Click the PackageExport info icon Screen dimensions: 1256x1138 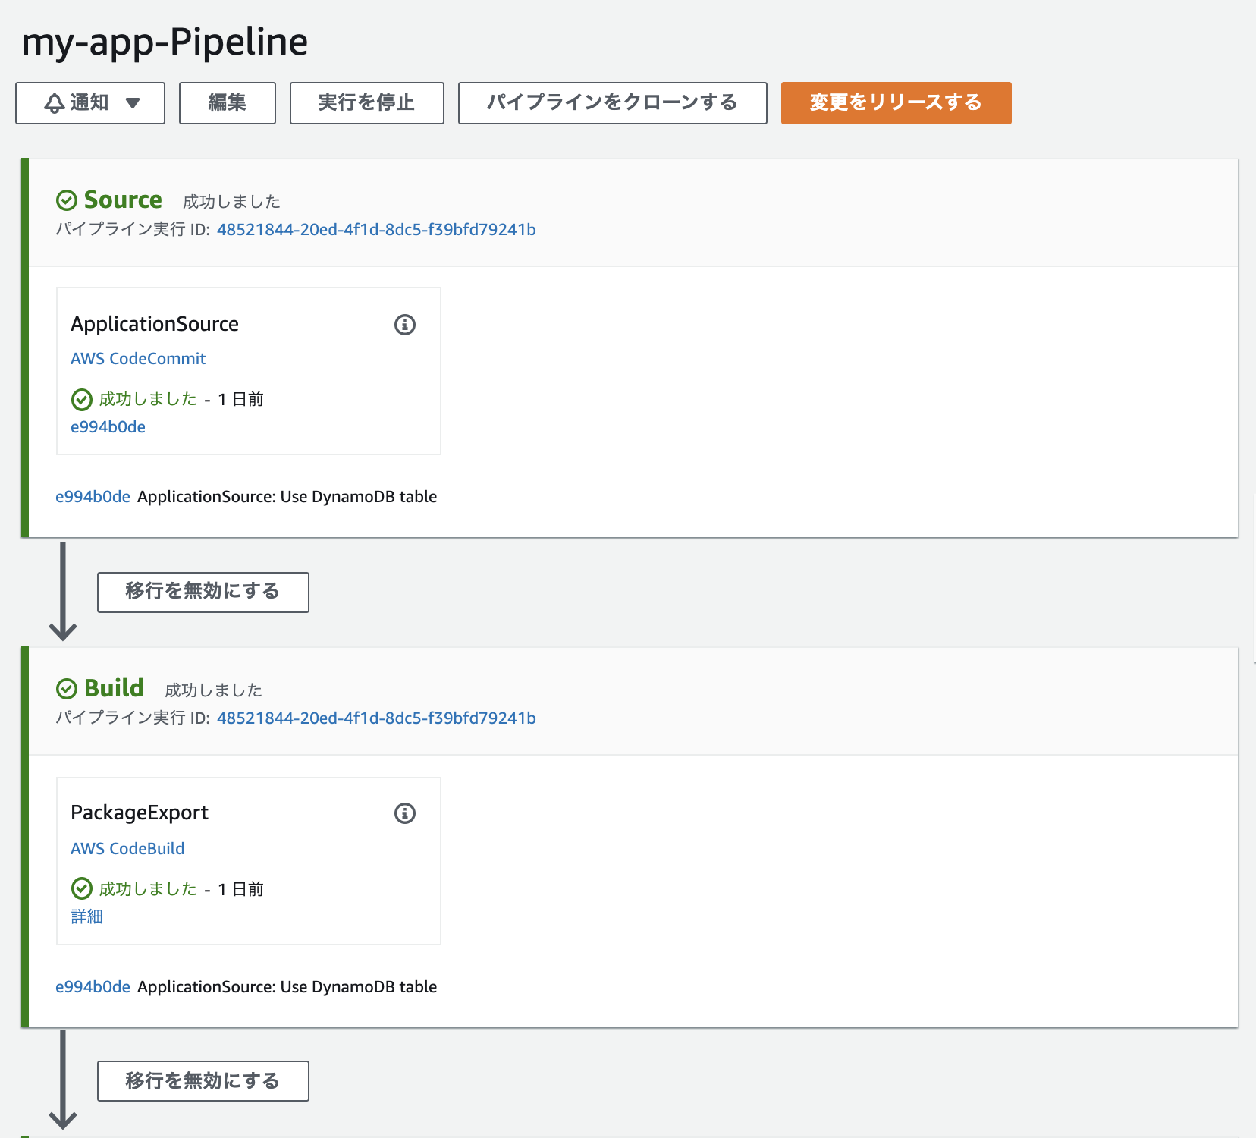pyautogui.click(x=405, y=813)
